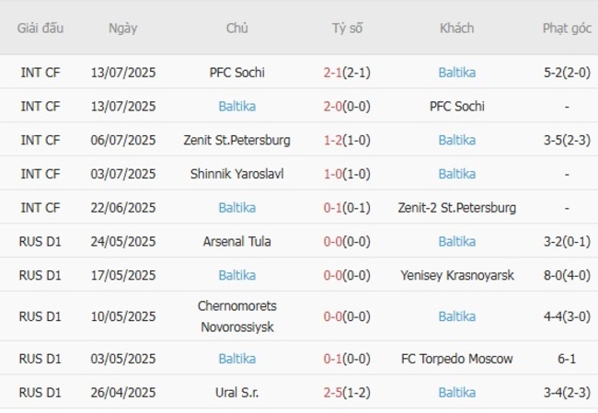Open Baltika link in the Shinnik Yaroslavl row
Image resolution: width=598 pixels, height=413 pixels.
456,174
